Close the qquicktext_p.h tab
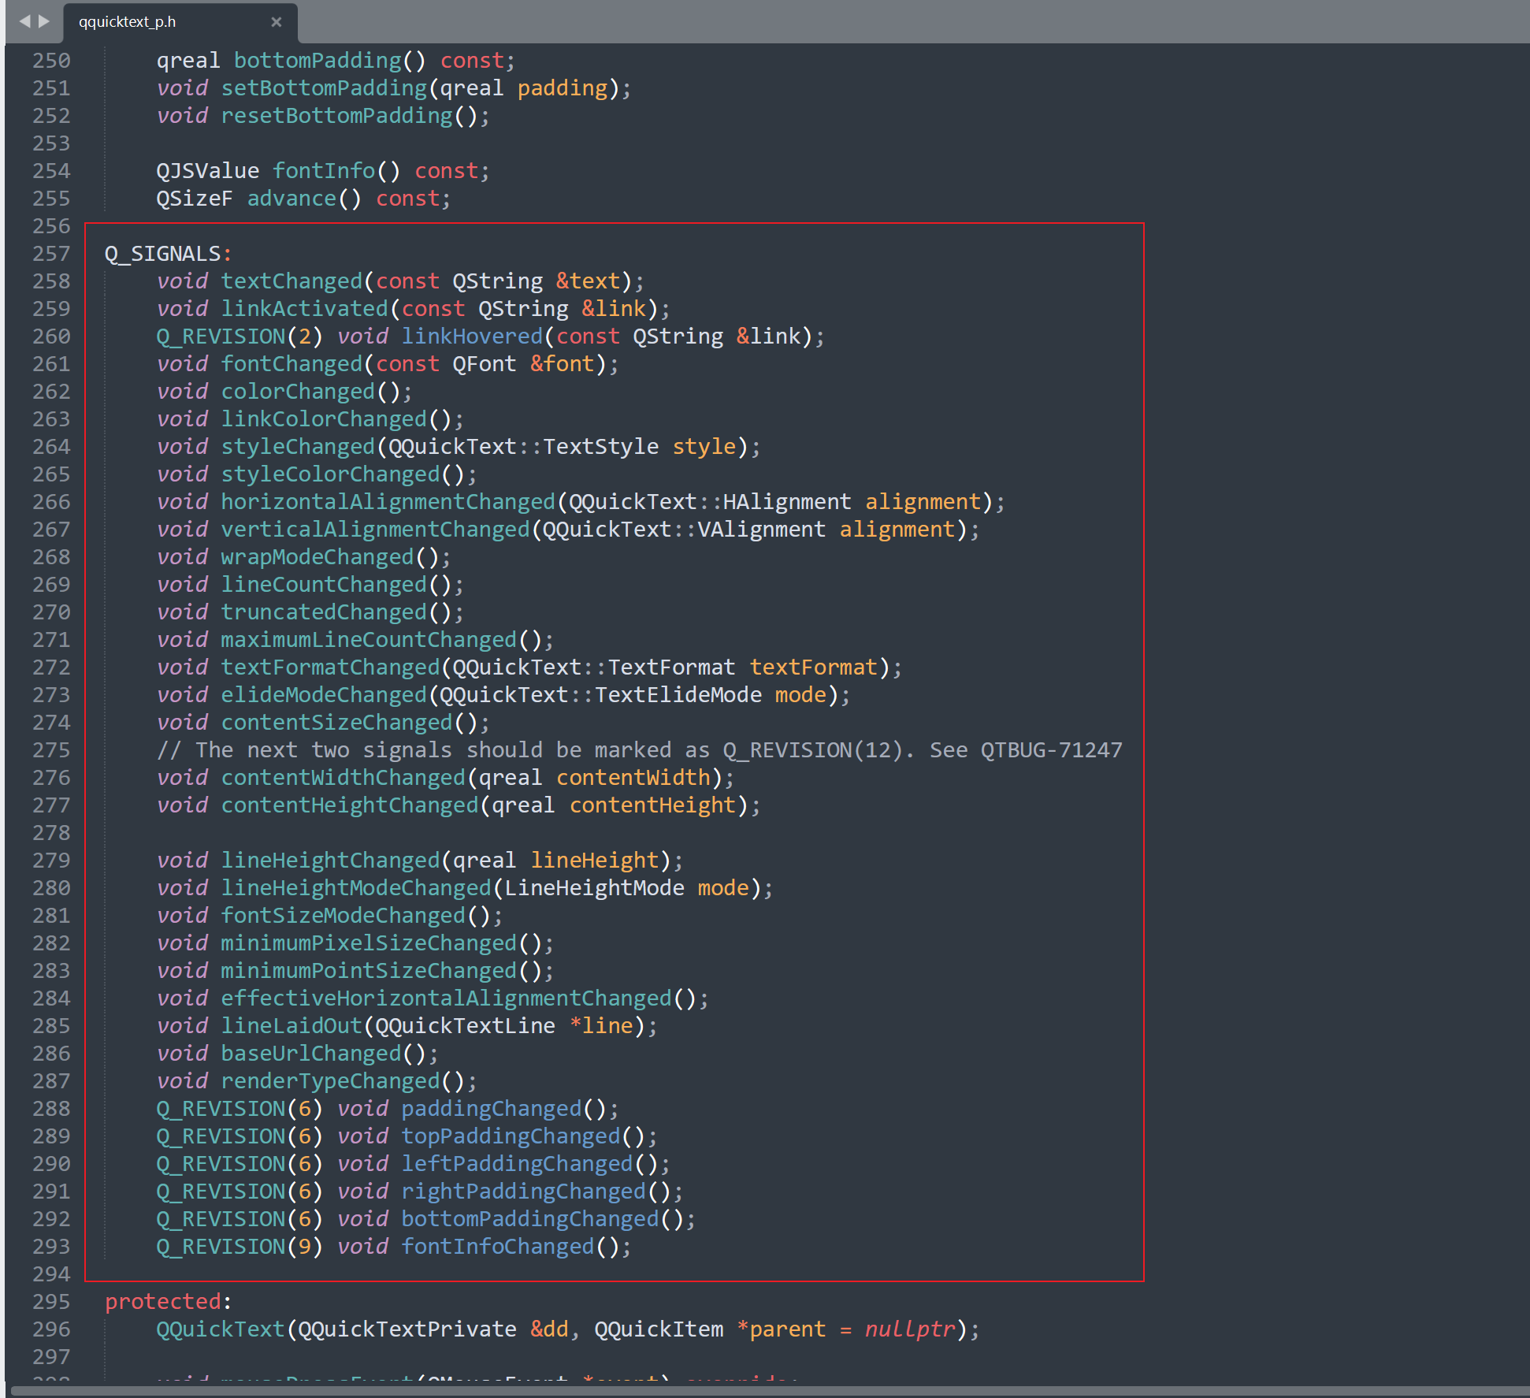 click(x=276, y=22)
